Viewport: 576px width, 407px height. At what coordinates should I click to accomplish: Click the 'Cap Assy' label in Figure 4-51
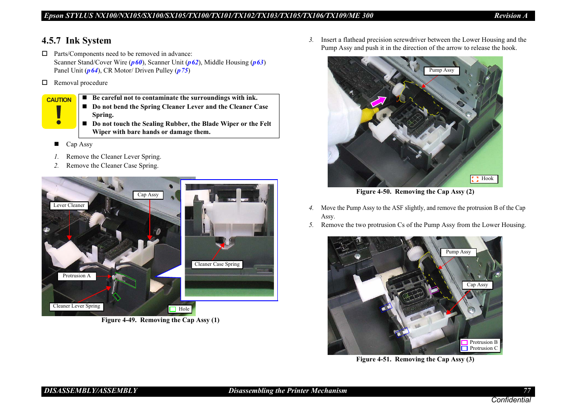pos(477,285)
